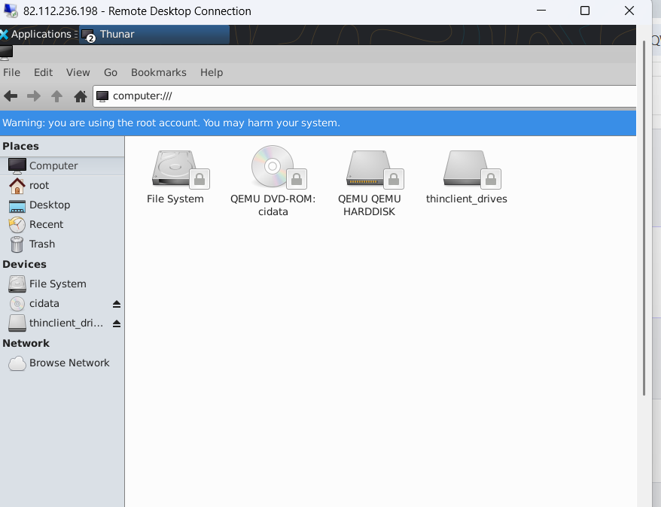Go forward with the right arrow button
The height and width of the screenshot is (507, 661).
pos(34,96)
